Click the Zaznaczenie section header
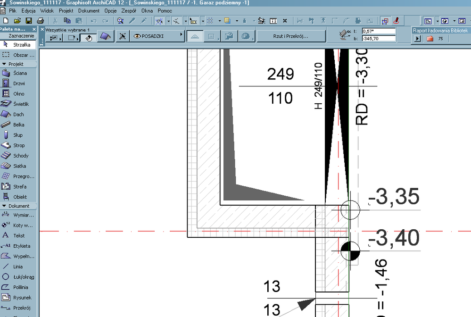 coord(18,36)
